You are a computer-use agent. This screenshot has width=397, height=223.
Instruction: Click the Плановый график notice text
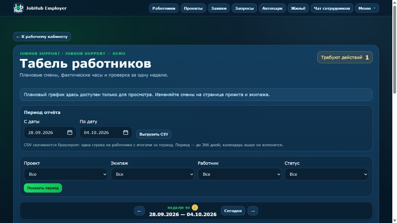[147, 95]
